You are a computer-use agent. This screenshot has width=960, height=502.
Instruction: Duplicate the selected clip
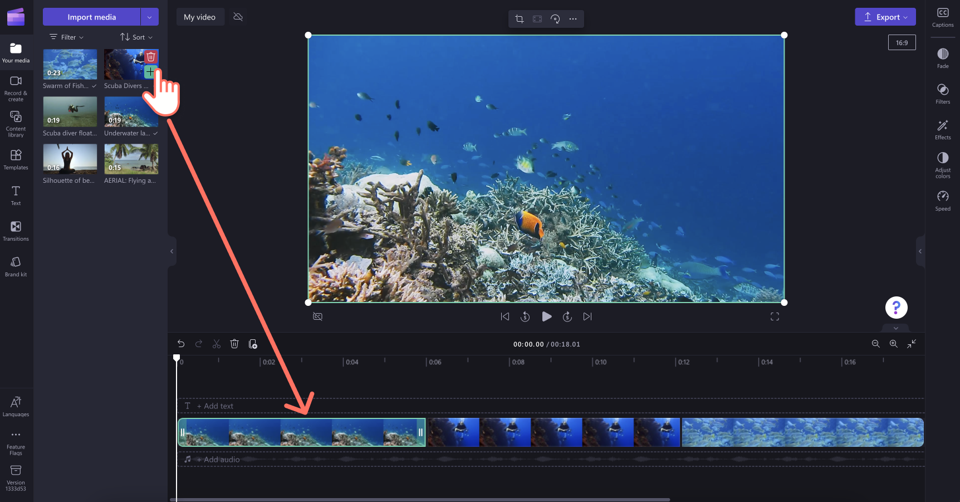tap(253, 344)
